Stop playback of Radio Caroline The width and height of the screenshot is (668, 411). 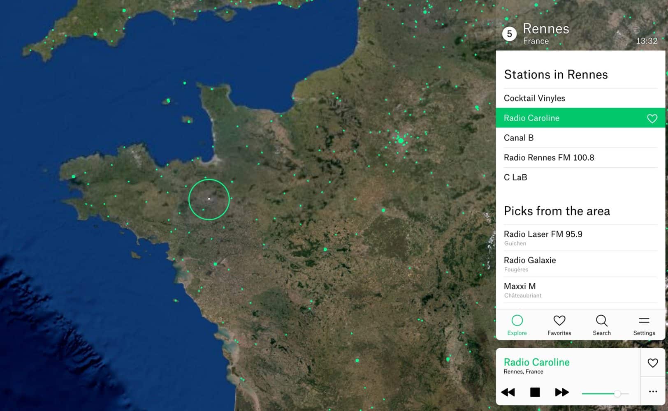coord(535,393)
